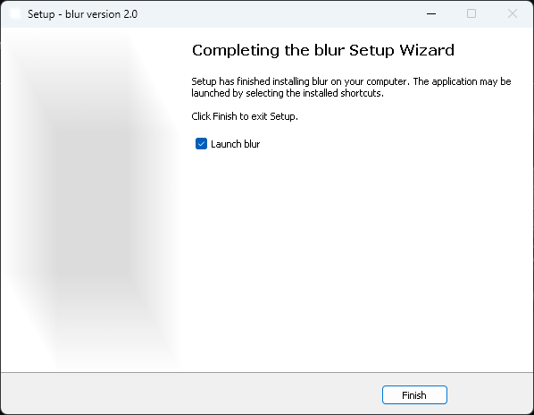Click the 'Launch blur' label text
Viewport: 534px width, 415px height.
click(236, 144)
